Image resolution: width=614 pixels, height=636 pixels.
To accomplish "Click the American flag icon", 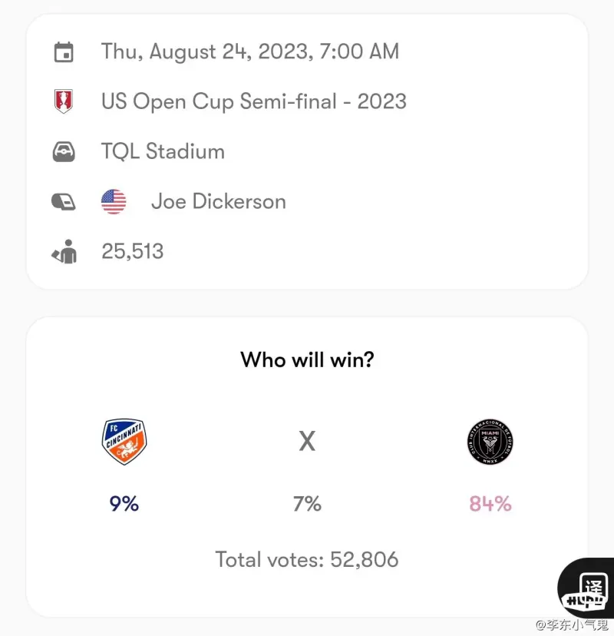I will (x=114, y=201).
